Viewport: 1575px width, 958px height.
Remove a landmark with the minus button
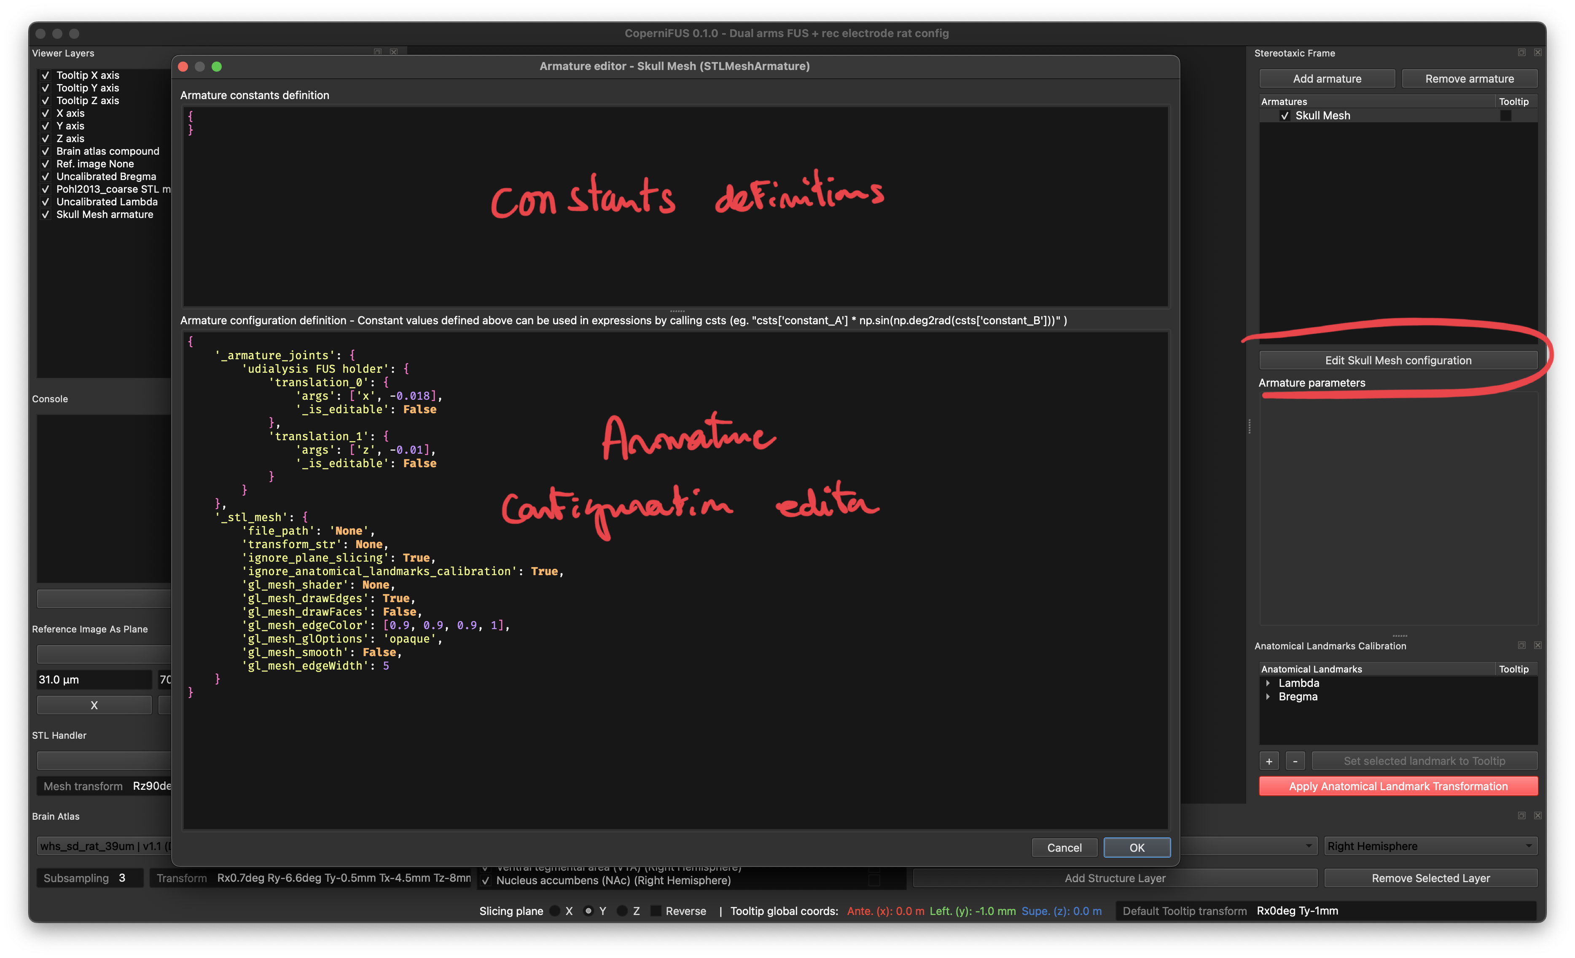(x=1295, y=761)
